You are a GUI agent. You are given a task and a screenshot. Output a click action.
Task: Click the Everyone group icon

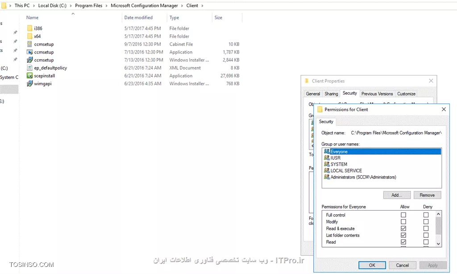(x=327, y=151)
